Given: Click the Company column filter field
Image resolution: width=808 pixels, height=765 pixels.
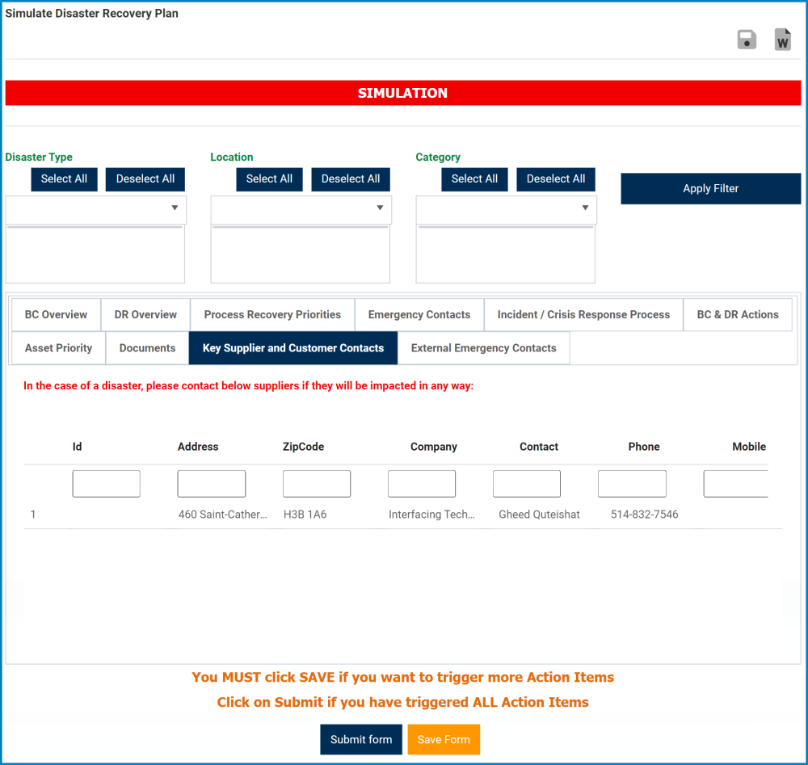Looking at the screenshot, I should [x=422, y=484].
